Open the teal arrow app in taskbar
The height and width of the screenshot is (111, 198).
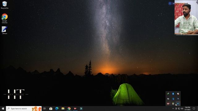pos(81,109)
